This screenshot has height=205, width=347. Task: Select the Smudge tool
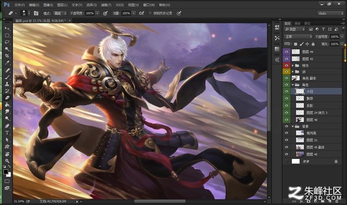pos(7,111)
